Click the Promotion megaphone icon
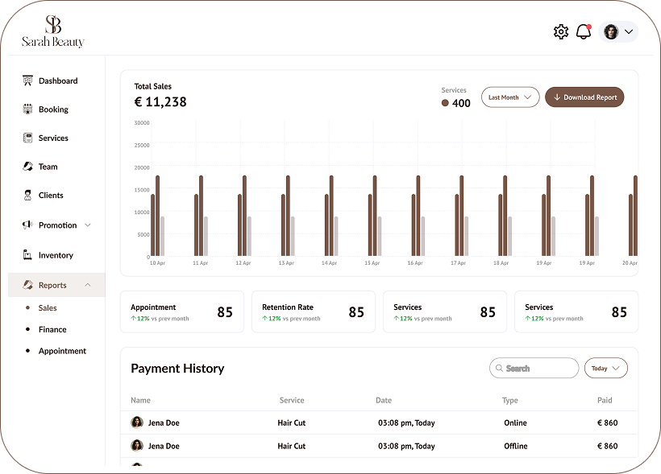This screenshot has height=474, width=661. 27,225
